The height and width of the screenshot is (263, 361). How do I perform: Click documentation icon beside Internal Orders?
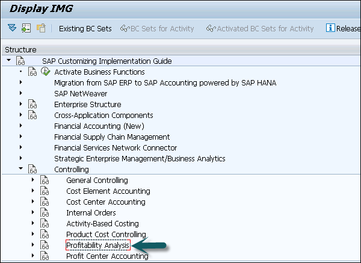(x=45, y=213)
